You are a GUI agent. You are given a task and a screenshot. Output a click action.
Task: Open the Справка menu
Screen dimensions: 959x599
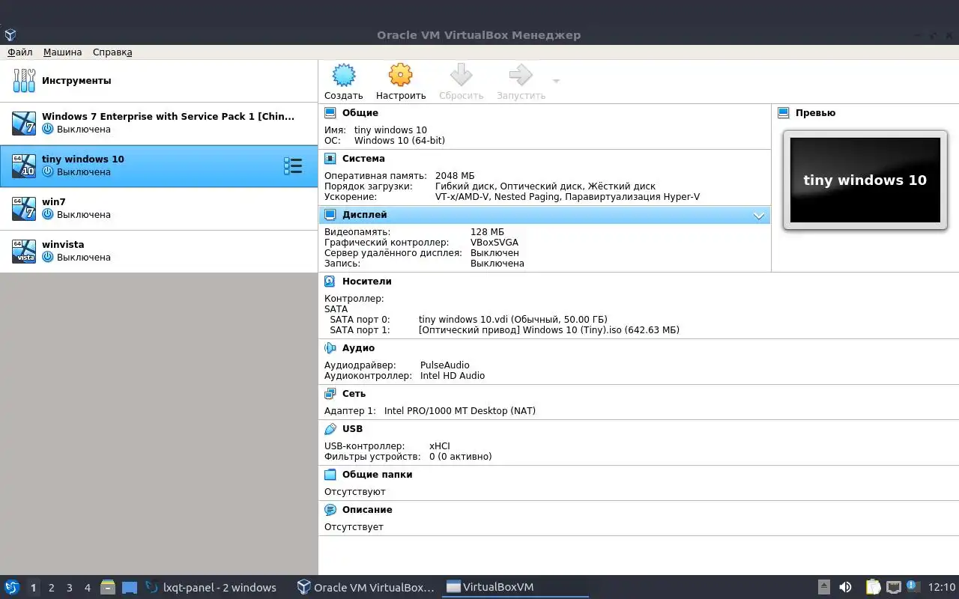112,52
